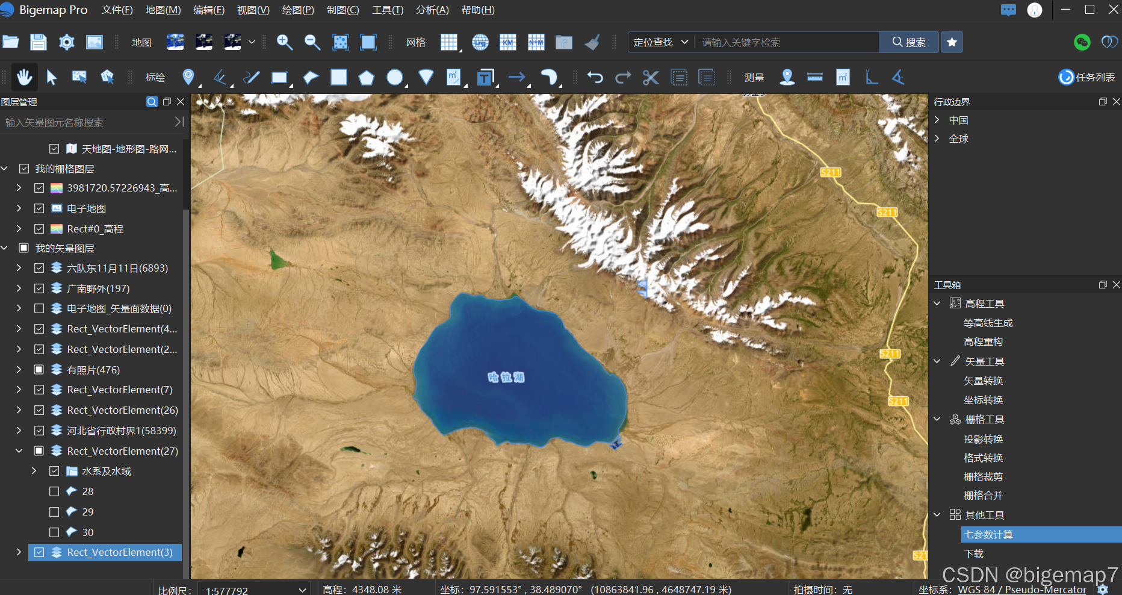The image size is (1122, 595).
Task: Open the settings gear icon in toolbar
Action: click(66, 42)
